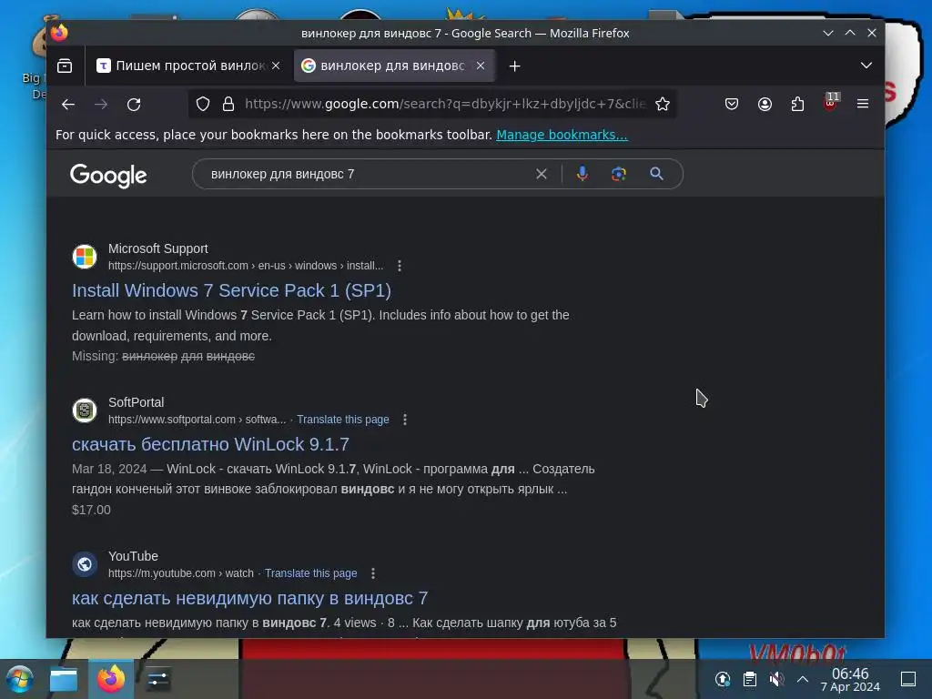
Task: Maximize the Firefox window
Action: [x=850, y=34]
